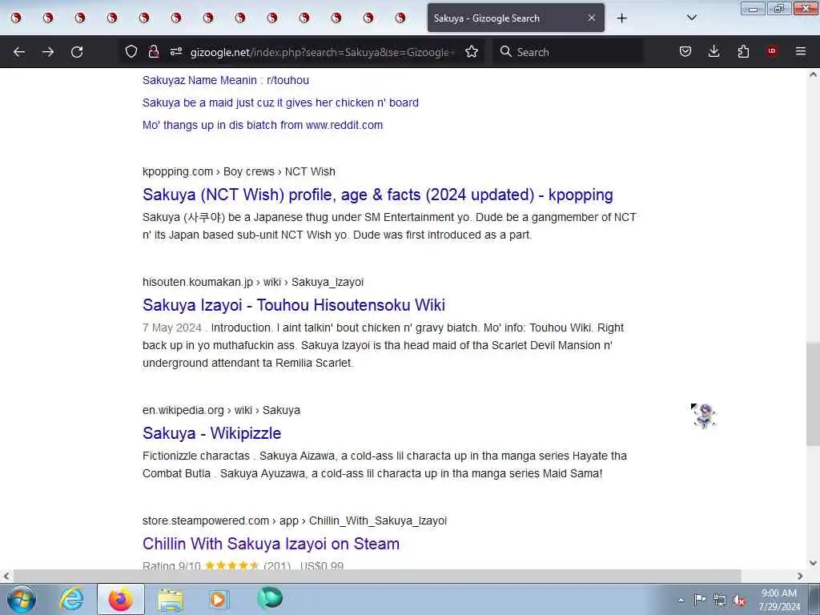Select the Sakuya - Gizoogle Search tab

[x=516, y=18]
